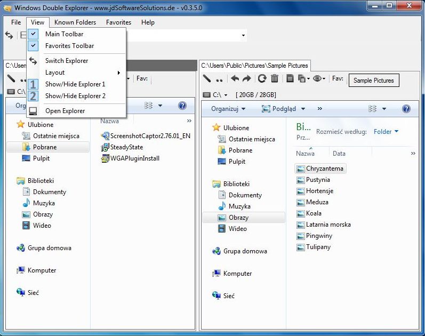Open right explorer view options arrow
Viewport: 425px width, 336px height.
(384, 109)
